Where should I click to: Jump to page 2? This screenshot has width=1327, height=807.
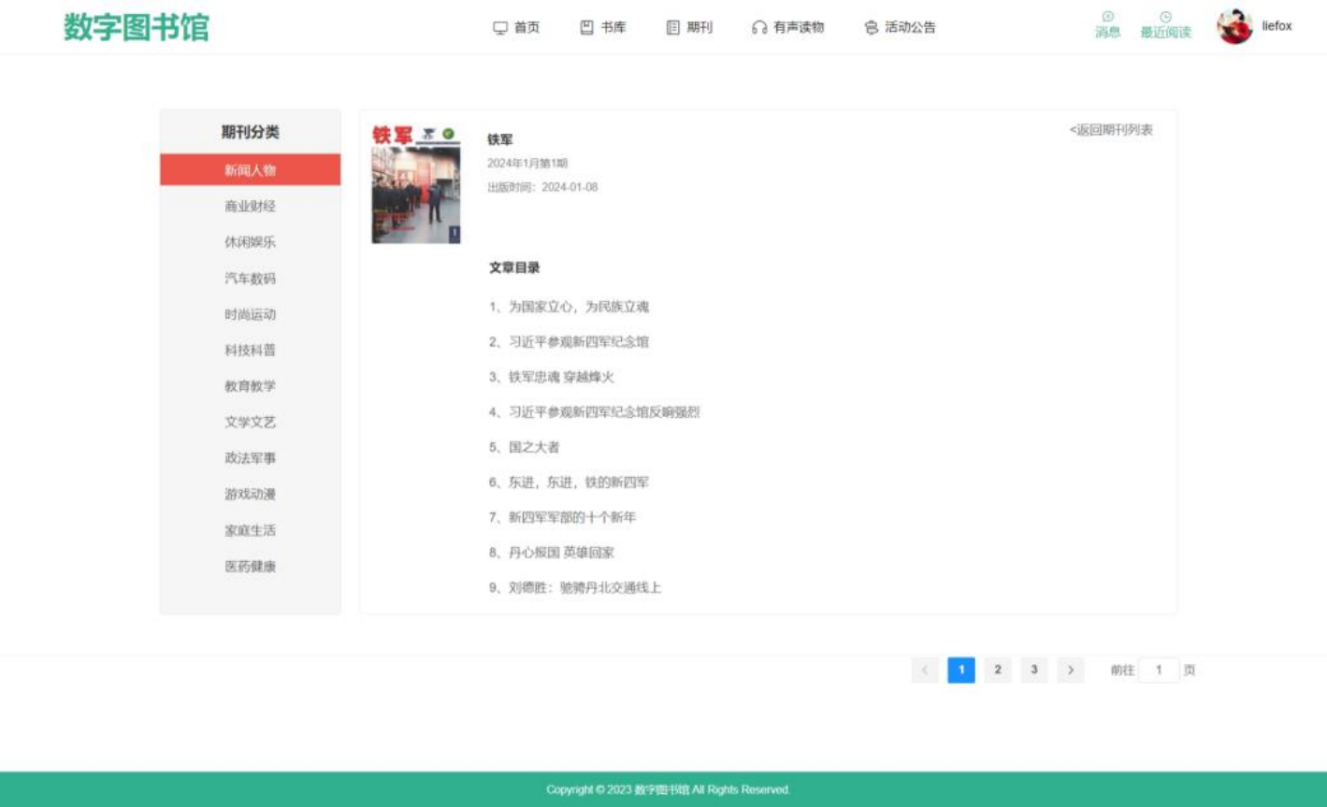pos(998,670)
